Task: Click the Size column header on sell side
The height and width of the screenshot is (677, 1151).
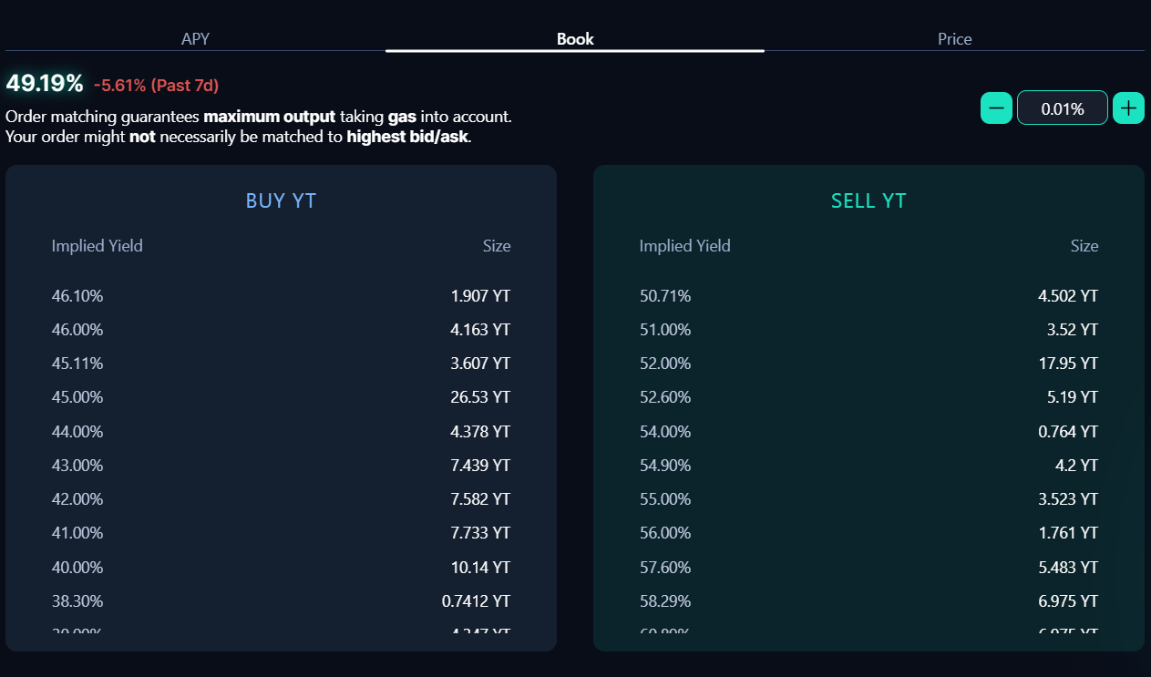Action: (1084, 246)
